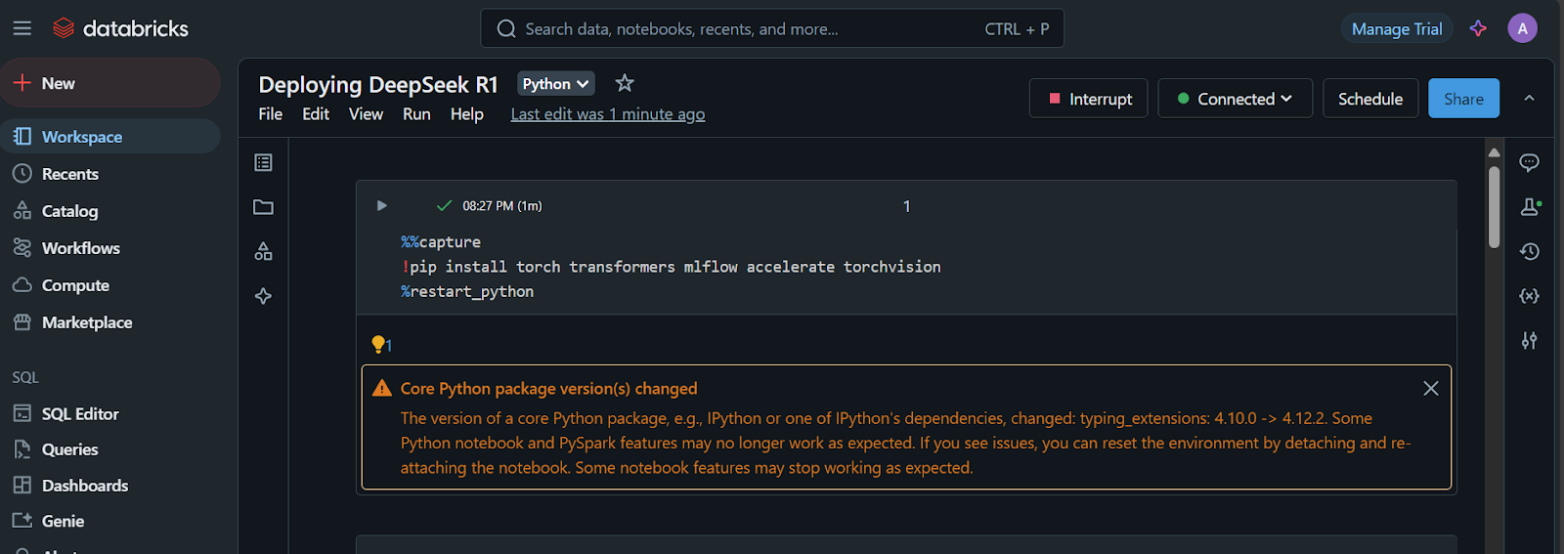Open the workspace folder browser icon
The height and width of the screenshot is (554, 1564).
[263, 207]
